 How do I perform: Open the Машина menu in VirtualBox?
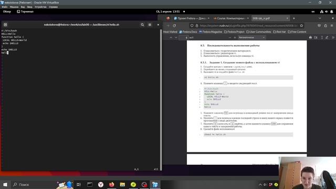[x=14, y=7]
